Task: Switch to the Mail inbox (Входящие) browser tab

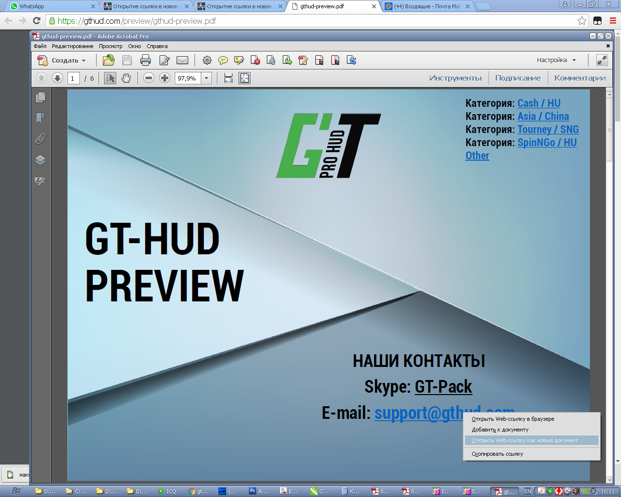Action: pyautogui.click(x=427, y=6)
